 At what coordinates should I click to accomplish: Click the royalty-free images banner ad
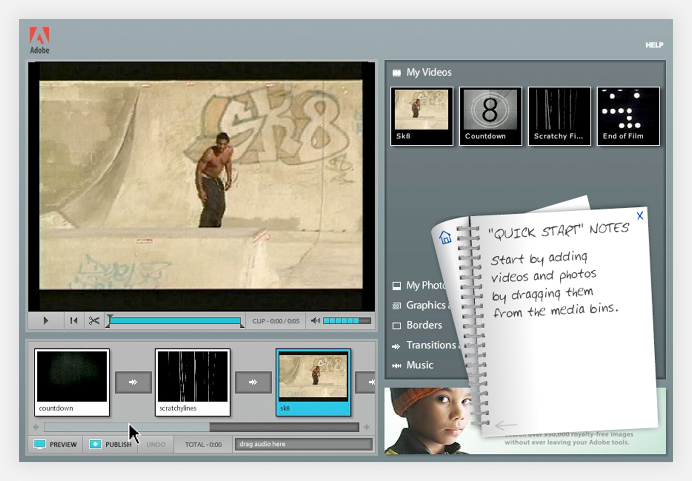tap(525, 421)
